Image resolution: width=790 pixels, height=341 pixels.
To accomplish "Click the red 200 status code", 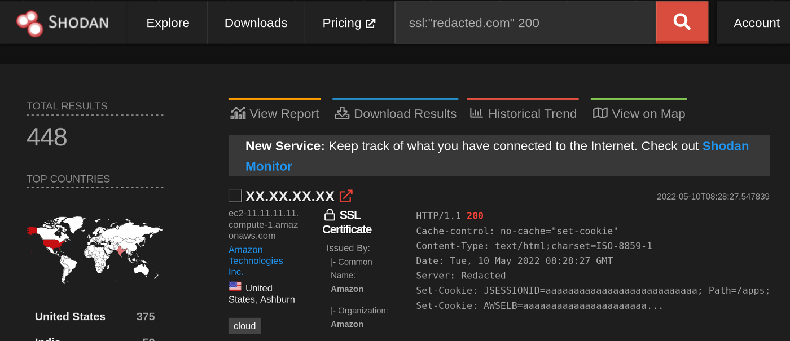I will click(475, 216).
